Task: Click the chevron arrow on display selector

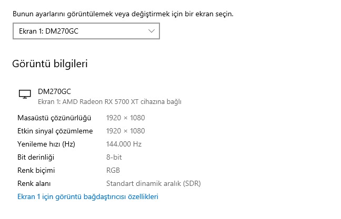Action: [152, 32]
